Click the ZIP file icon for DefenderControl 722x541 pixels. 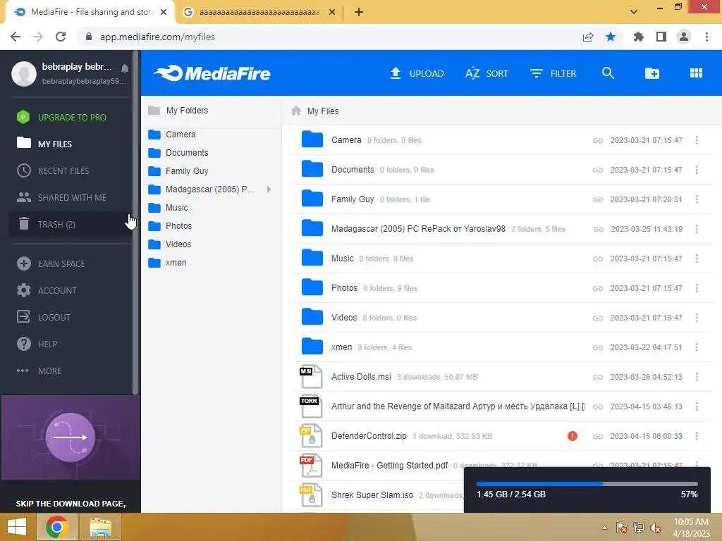[311, 436]
